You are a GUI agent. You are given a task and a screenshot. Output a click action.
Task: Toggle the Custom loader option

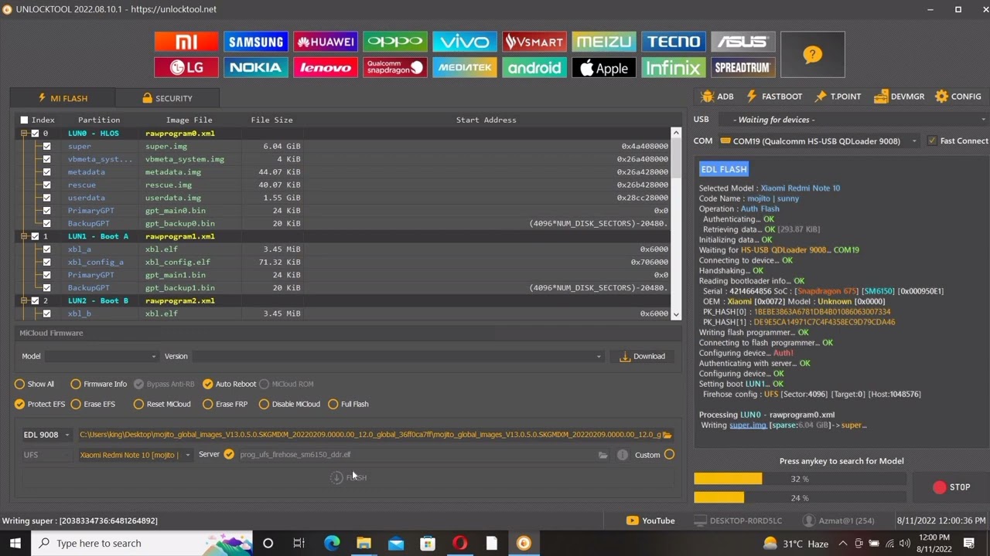(x=669, y=455)
